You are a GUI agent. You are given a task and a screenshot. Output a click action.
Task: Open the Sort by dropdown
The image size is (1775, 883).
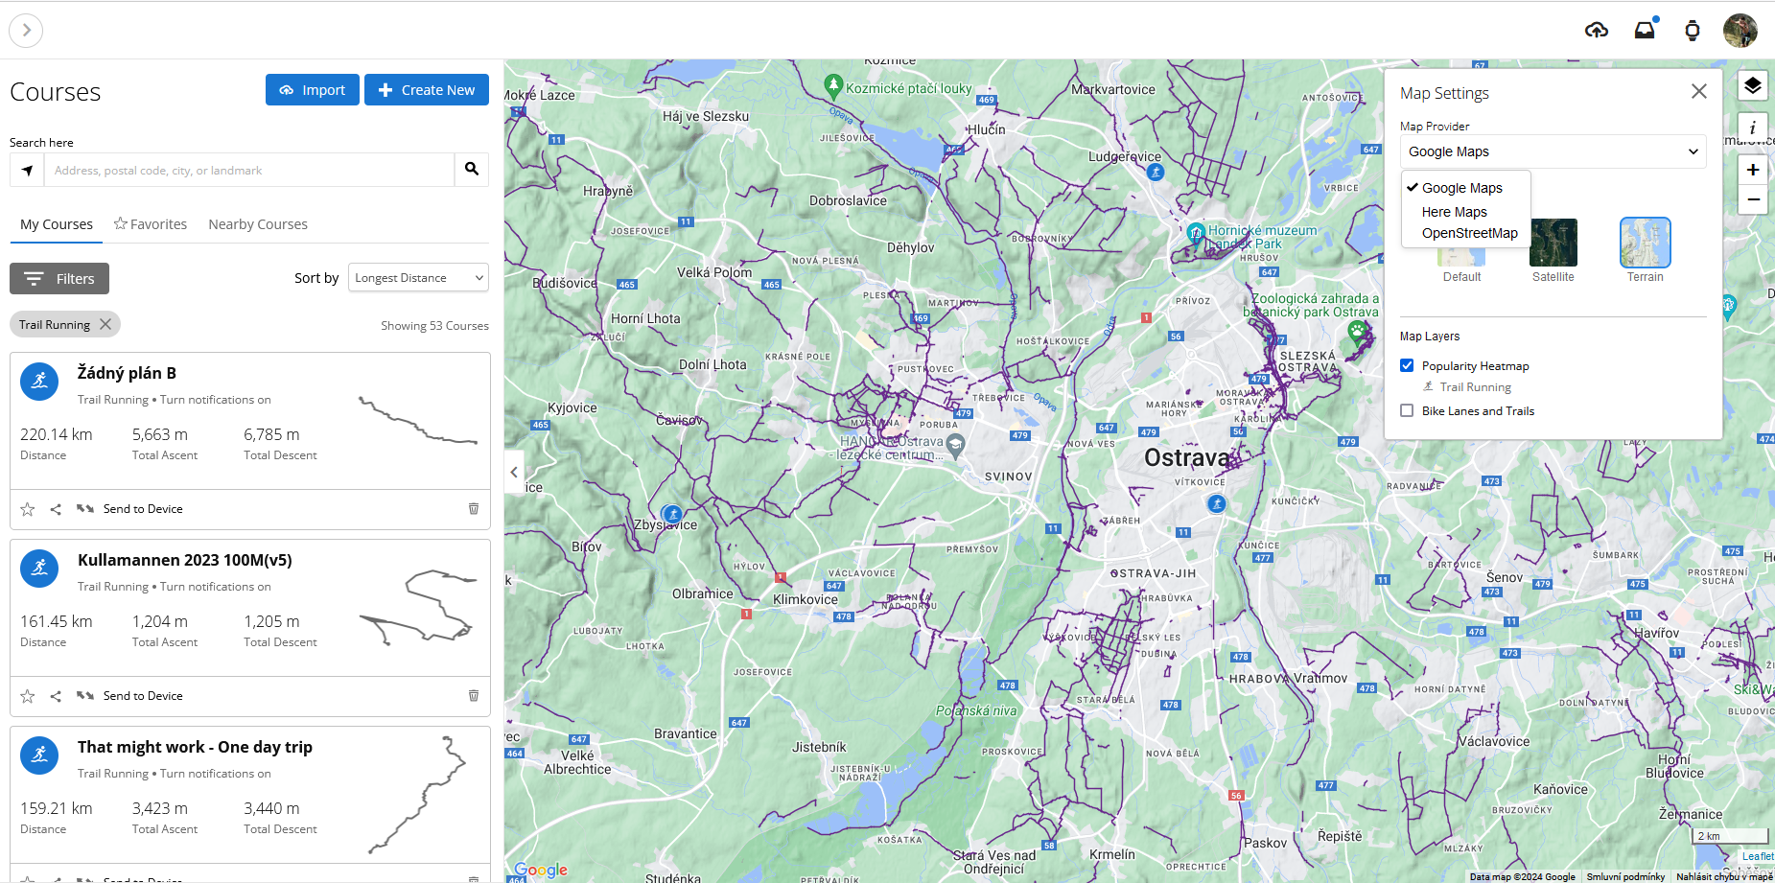pyautogui.click(x=418, y=277)
